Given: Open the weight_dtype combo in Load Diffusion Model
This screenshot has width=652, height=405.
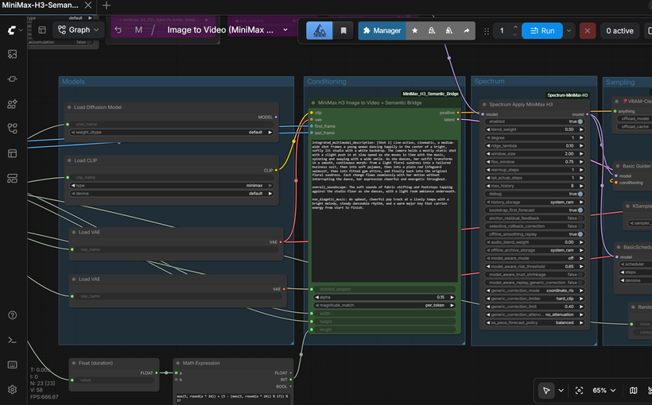Looking at the screenshot, I should pyautogui.click(x=171, y=133).
